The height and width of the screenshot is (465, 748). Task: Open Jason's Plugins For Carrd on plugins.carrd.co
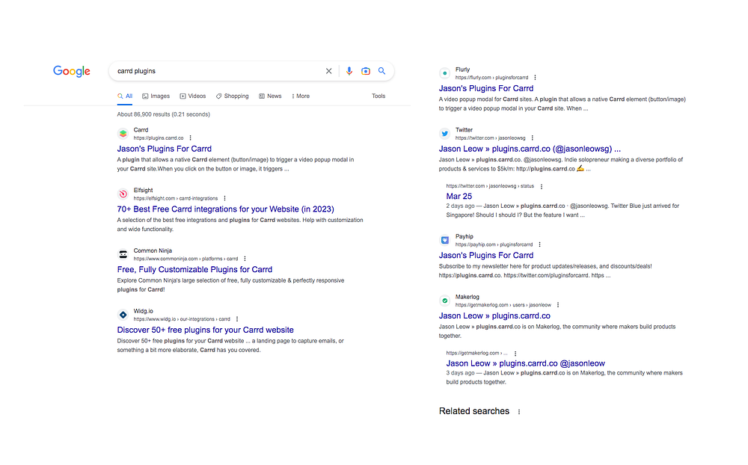click(x=164, y=149)
